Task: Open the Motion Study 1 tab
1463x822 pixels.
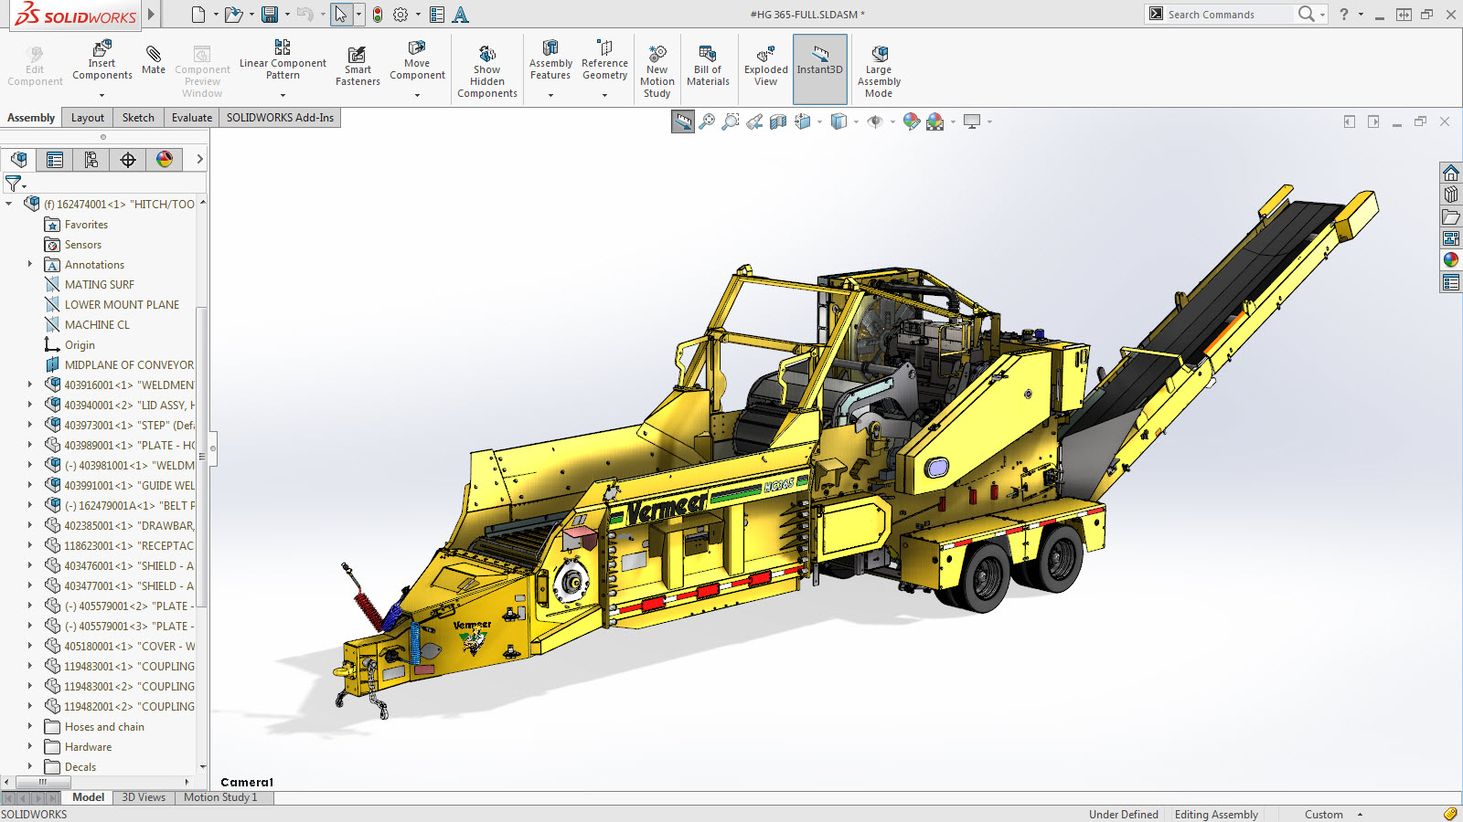Action: [220, 797]
